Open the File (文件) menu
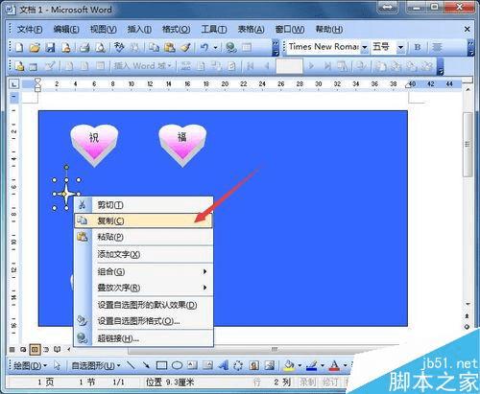 pyautogui.click(x=30, y=30)
